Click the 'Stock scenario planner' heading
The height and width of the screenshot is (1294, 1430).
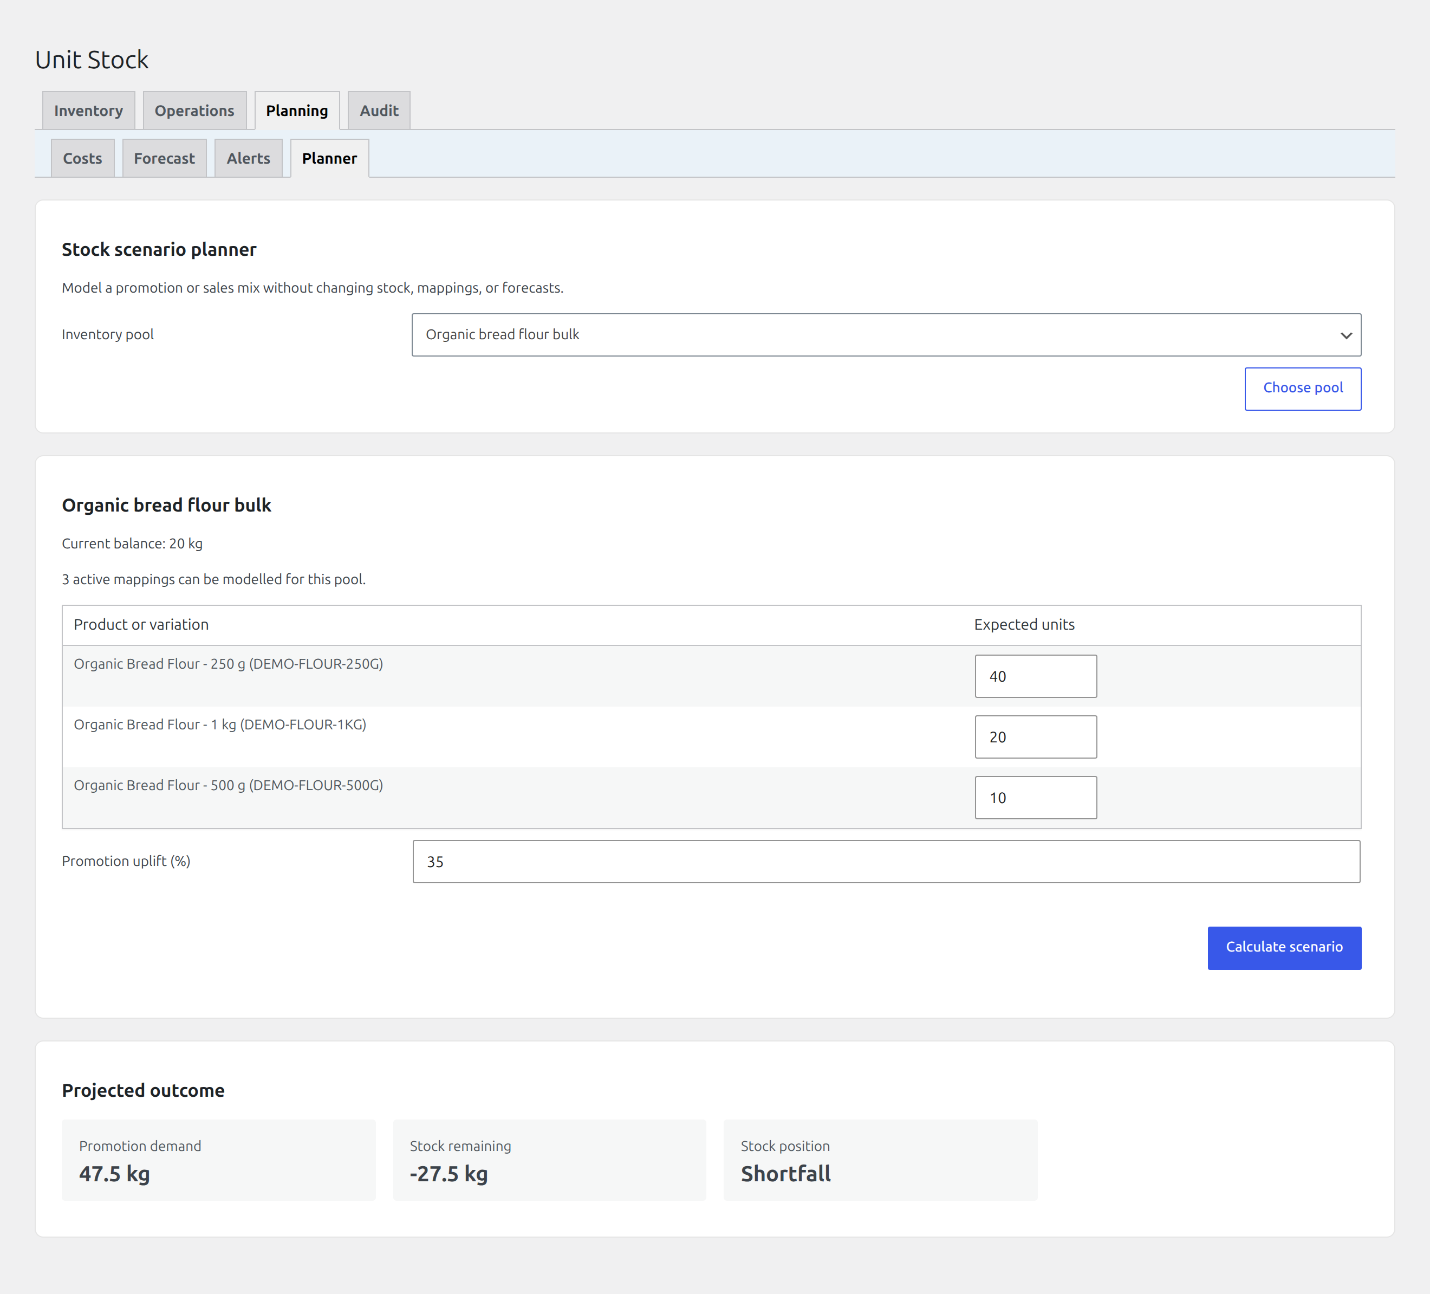[159, 250]
